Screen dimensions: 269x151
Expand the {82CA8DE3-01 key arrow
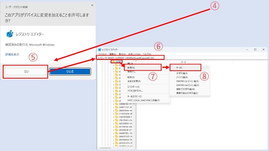pyautogui.click(x=113, y=124)
